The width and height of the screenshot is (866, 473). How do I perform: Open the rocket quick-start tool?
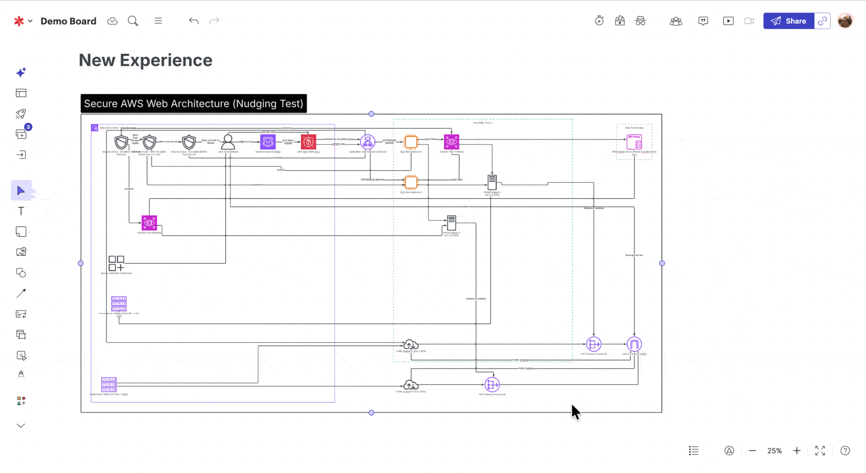coord(21,114)
